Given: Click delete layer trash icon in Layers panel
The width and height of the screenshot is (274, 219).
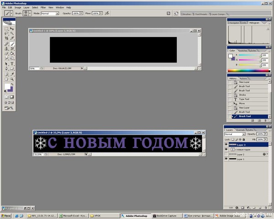Looking at the screenshot, I should (266, 208).
